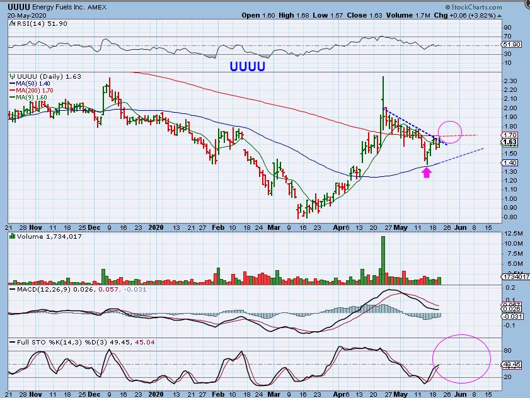This screenshot has height=398, width=530.
Task: Click the 0.2 level on the MACD axis
Action: click(510, 288)
